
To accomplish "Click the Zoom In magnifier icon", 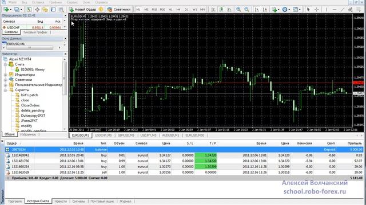I will pyautogui.click(x=238, y=10).
